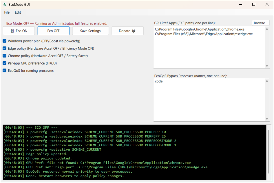This screenshot has height=183, width=274.
Task: Open the Edit menu
Action: click(18, 12)
